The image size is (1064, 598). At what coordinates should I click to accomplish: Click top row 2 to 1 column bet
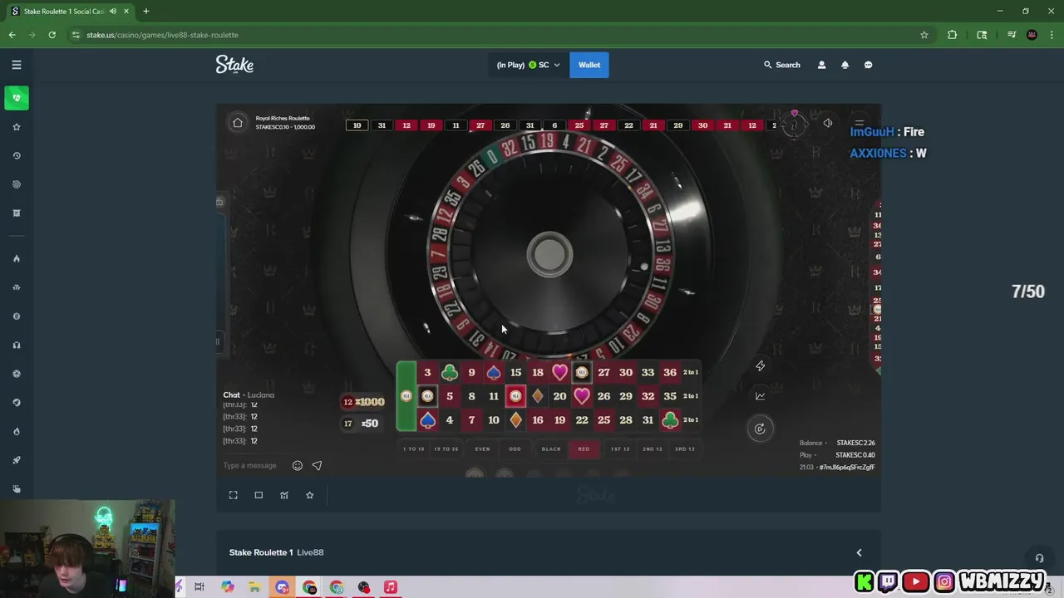691,372
